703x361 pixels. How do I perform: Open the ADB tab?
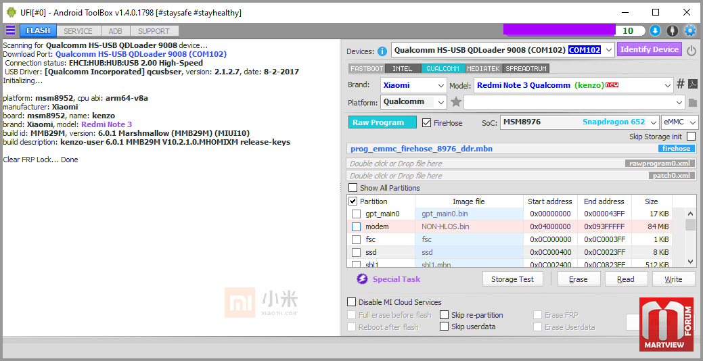tap(115, 31)
